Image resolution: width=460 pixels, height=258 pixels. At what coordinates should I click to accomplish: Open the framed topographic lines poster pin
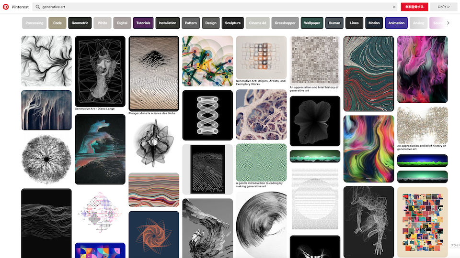click(x=207, y=169)
